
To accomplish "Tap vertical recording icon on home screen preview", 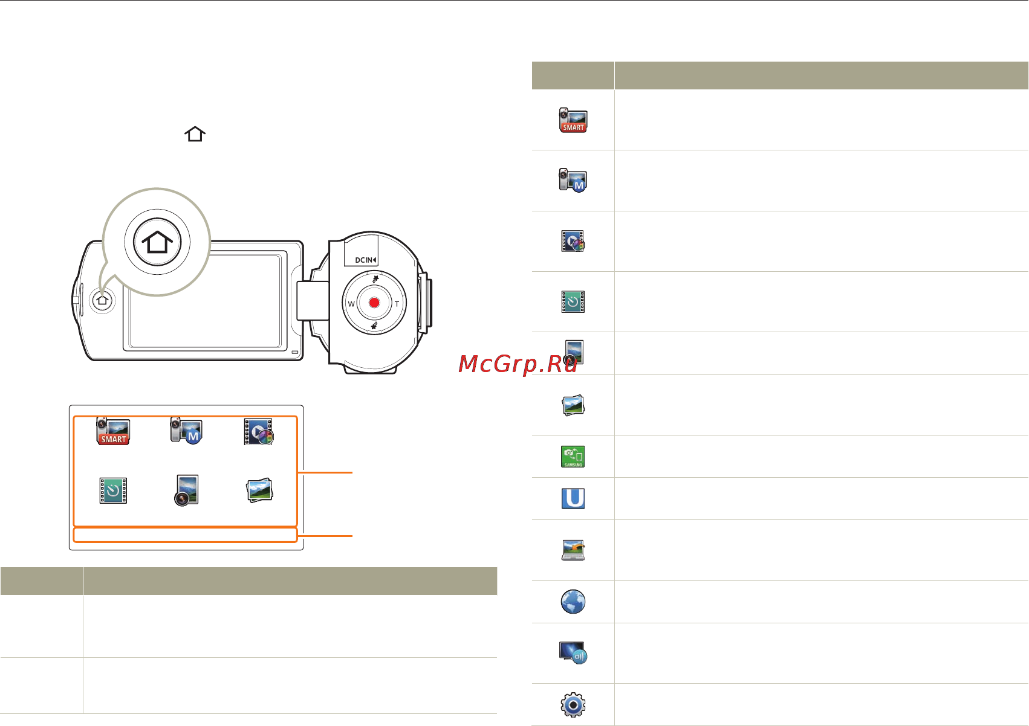I will pyautogui.click(x=187, y=490).
